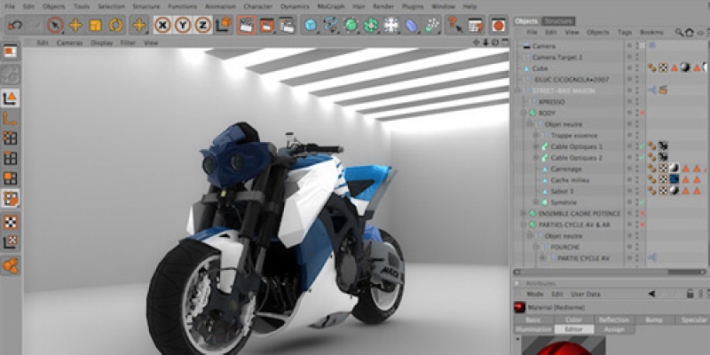Activate the Scale tool
Screen dimensions: 710x355
pyautogui.click(x=96, y=26)
